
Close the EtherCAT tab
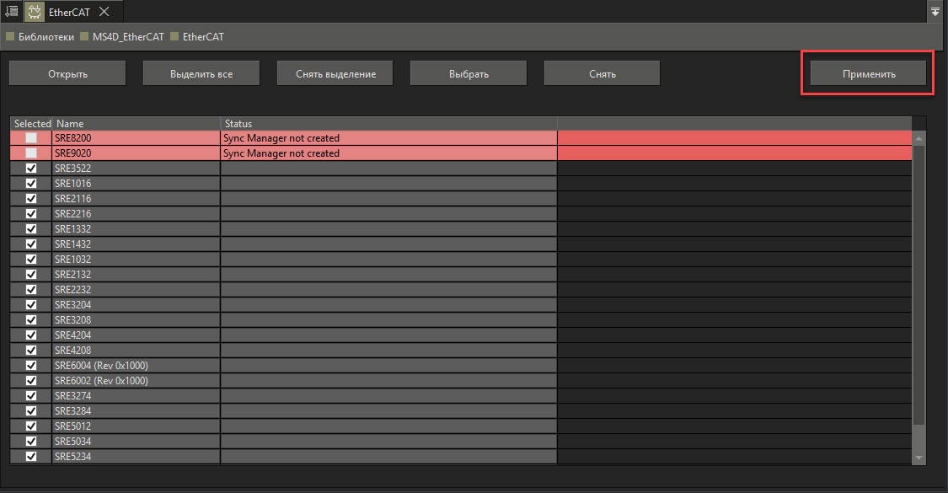[x=104, y=12]
